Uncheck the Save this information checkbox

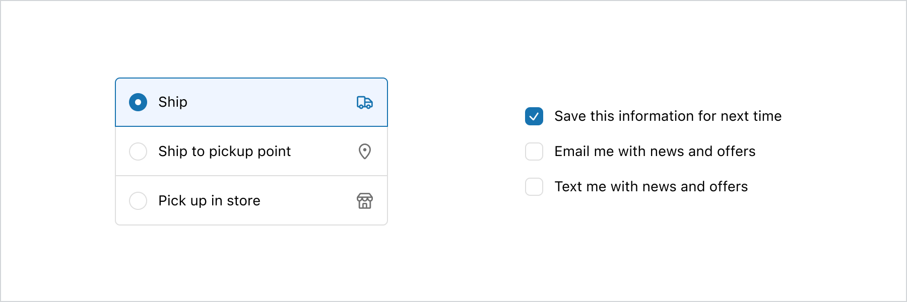click(534, 116)
